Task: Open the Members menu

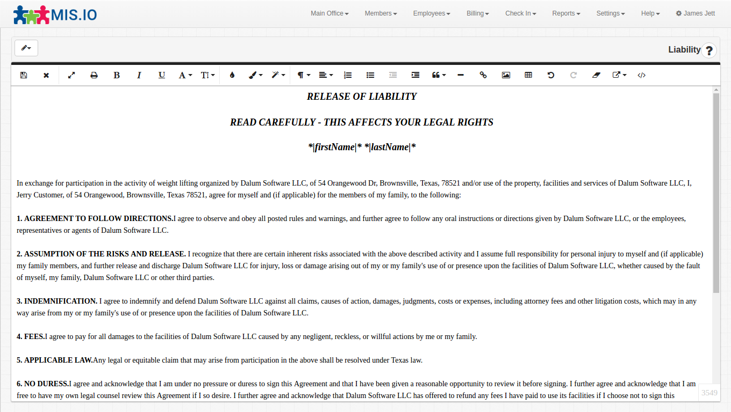Action: 381,13
